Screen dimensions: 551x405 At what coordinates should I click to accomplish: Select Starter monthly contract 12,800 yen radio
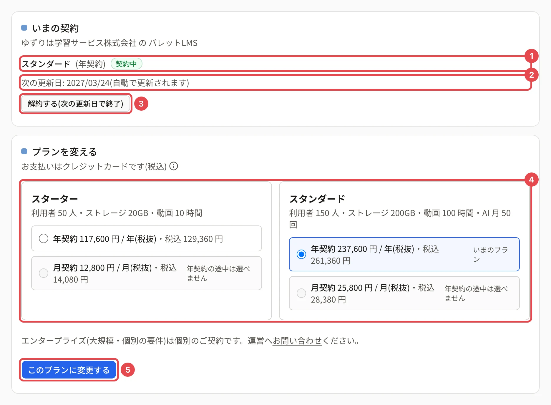pyautogui.click(x=44, y=273)
